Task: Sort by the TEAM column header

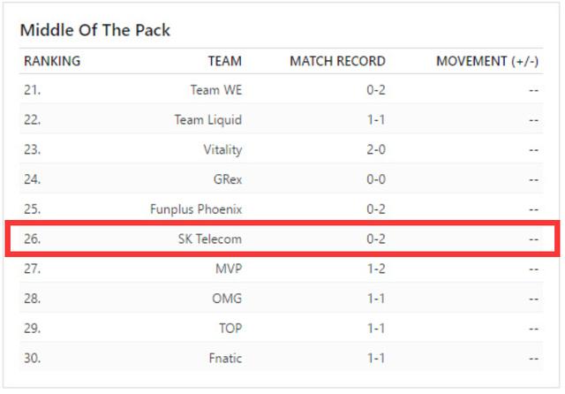Action: (x=224, y=61)
